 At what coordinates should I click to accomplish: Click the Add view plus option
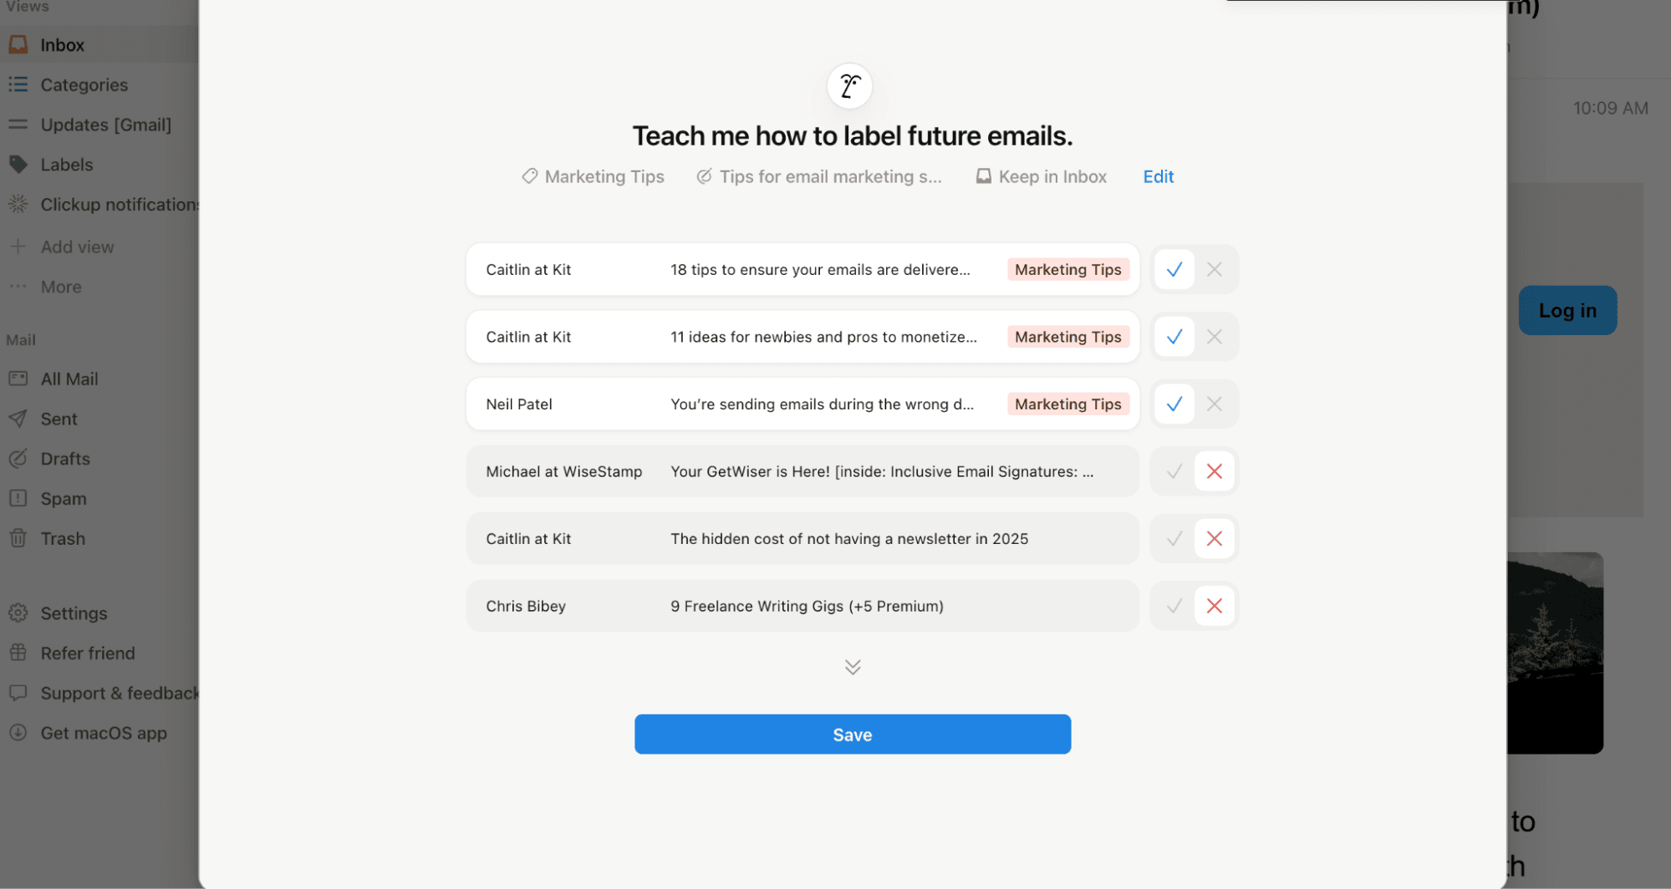tap(76, 246)
